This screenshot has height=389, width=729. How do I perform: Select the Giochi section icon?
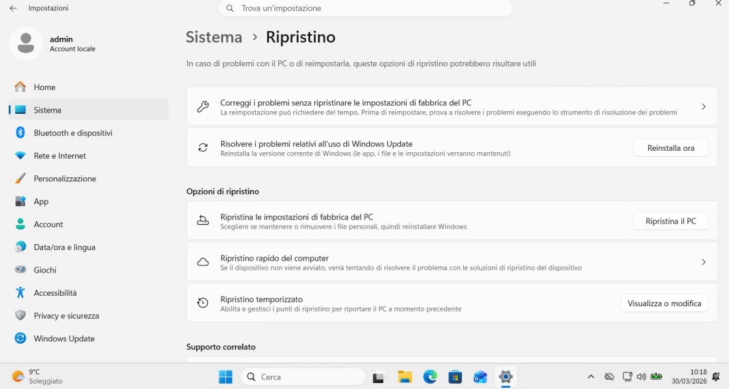point(20,269)
